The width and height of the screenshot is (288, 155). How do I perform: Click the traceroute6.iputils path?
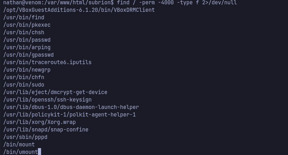tap(47, 62)
